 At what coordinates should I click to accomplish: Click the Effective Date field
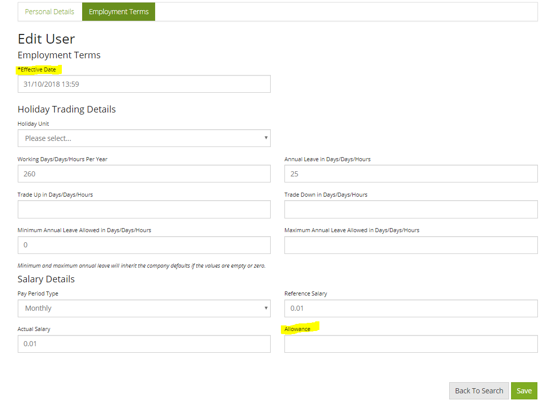[144, 84]
